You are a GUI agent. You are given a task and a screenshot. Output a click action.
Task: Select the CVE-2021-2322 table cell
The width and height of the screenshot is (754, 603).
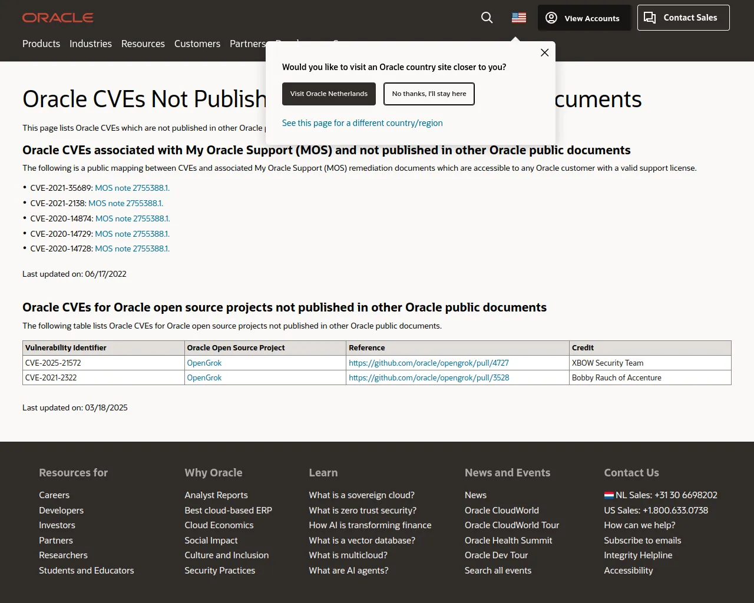click(104, 377)
